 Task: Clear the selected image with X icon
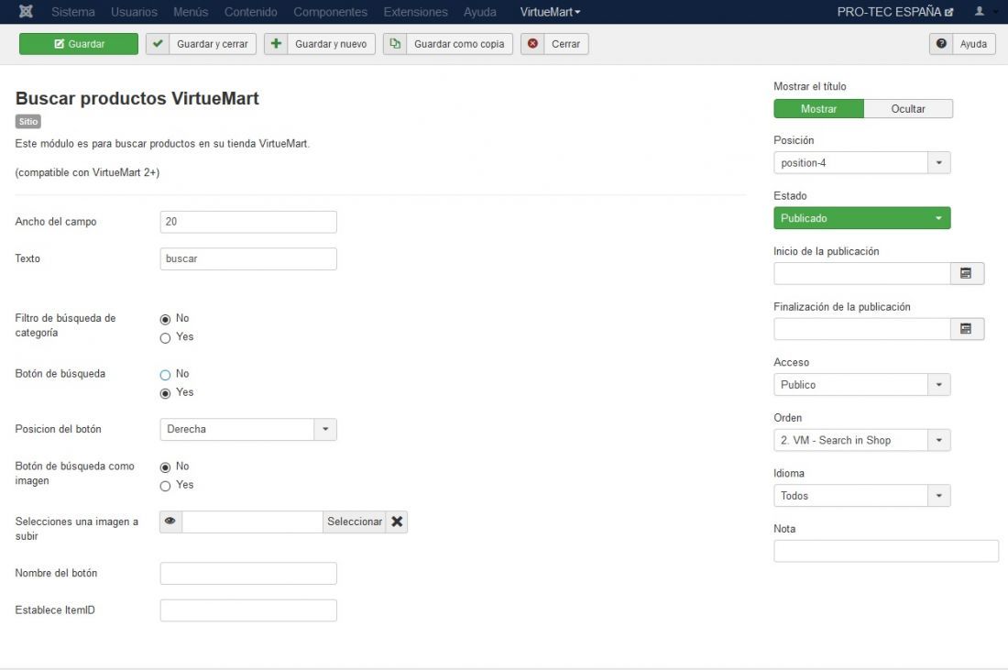tap(397, 522)
